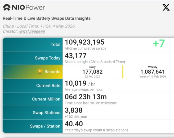Click the 109,923,195 cumulative swaps value

tap(85, 42)
